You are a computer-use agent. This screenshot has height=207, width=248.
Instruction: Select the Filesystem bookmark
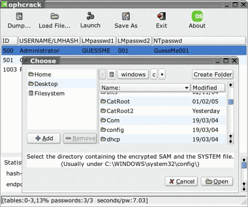click(x=62, y=93)
